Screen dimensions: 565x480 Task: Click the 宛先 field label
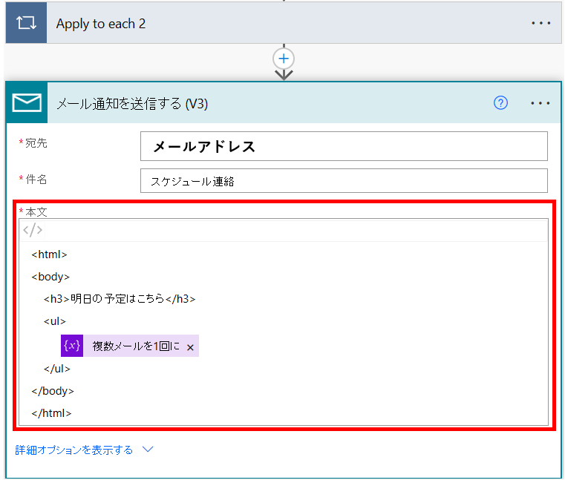[36, 143]
